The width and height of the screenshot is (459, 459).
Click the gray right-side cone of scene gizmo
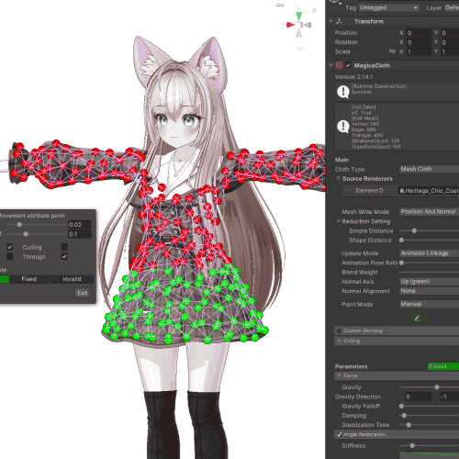308,25
